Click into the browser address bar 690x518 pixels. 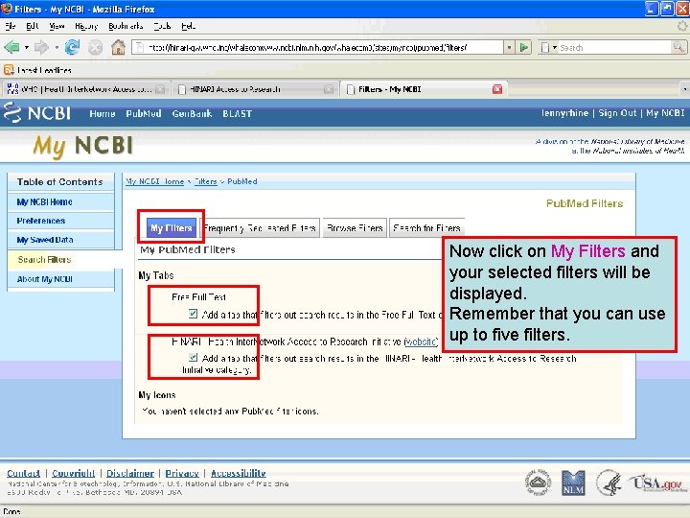click(x=317, y=47)
